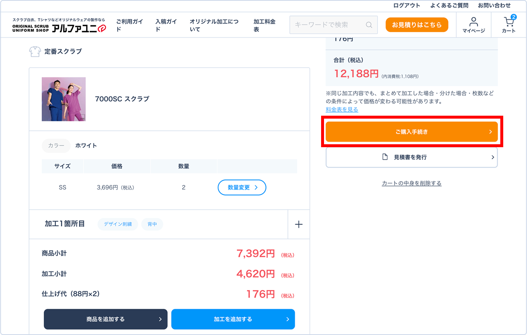Click the 数量変更 button
The image size is (527, 335).
(x=242, y=187)
